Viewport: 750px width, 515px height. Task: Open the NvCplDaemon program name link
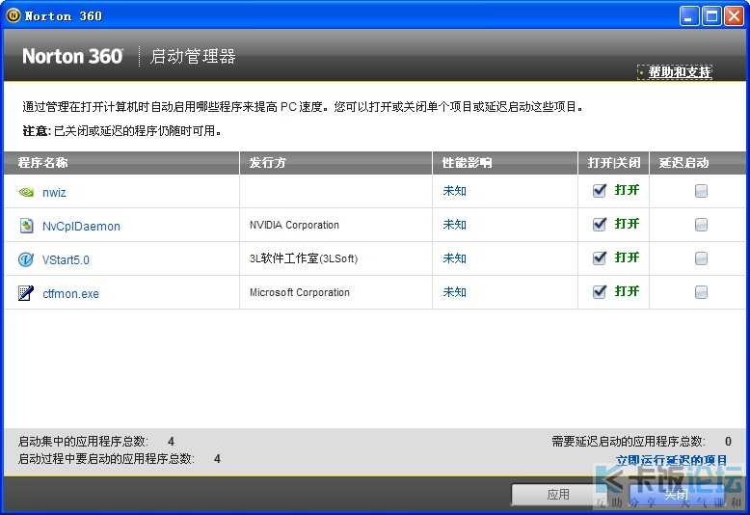point(81,226)
